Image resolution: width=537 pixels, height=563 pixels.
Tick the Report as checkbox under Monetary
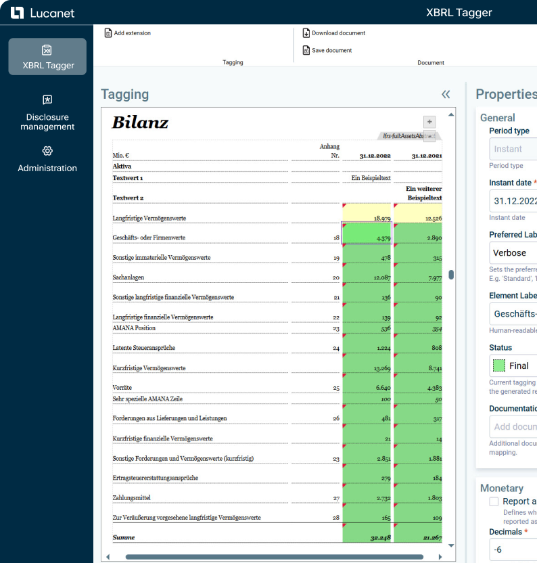click(x=494, y=502)
